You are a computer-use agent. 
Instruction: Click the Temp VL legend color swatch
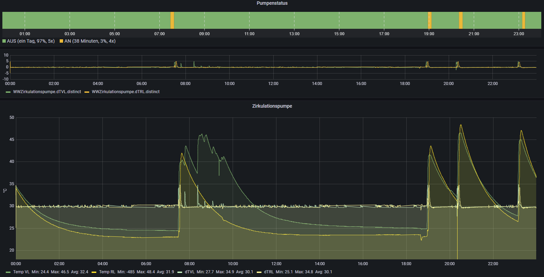(8, 272)
